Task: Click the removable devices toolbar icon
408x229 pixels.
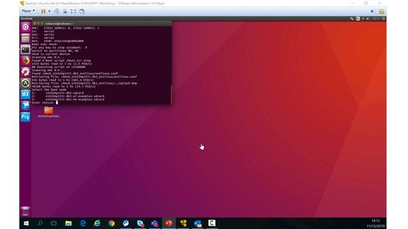Action: [65, 11]
